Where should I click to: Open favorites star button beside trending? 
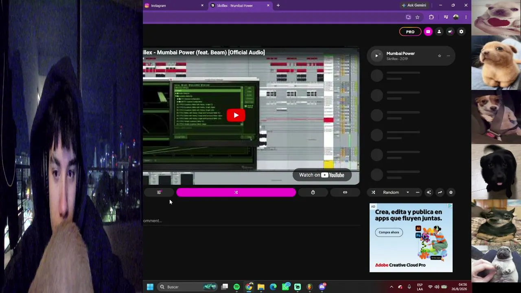[x=451, y=192]
